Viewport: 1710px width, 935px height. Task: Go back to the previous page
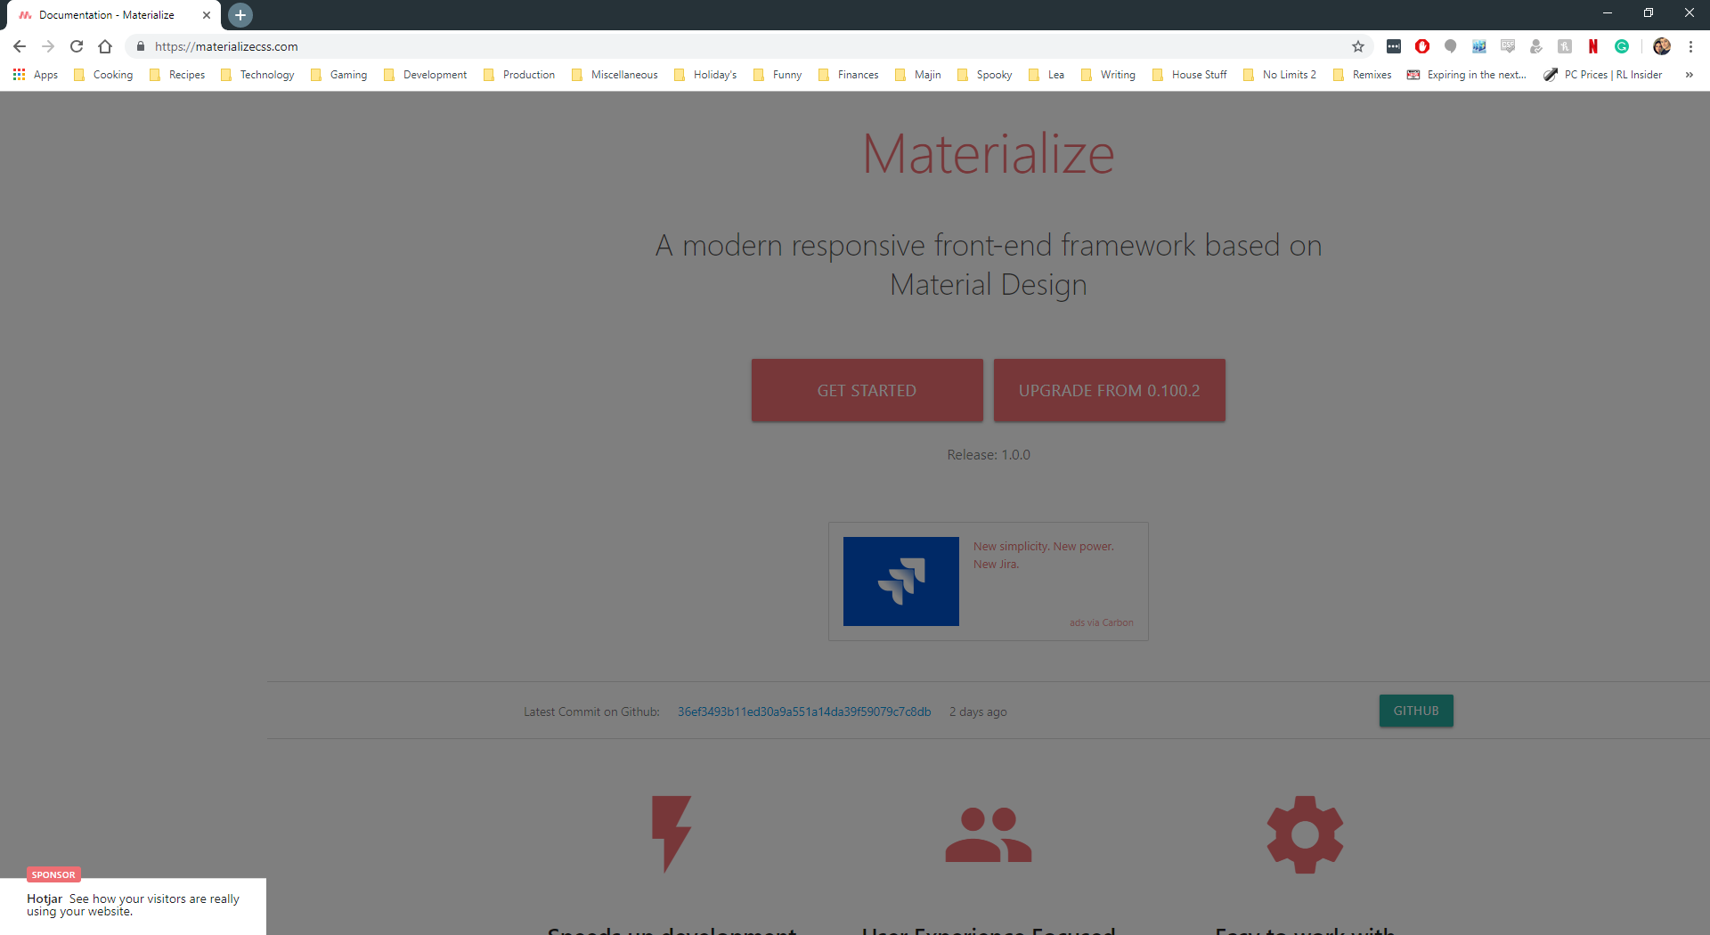tap(20, 46)
